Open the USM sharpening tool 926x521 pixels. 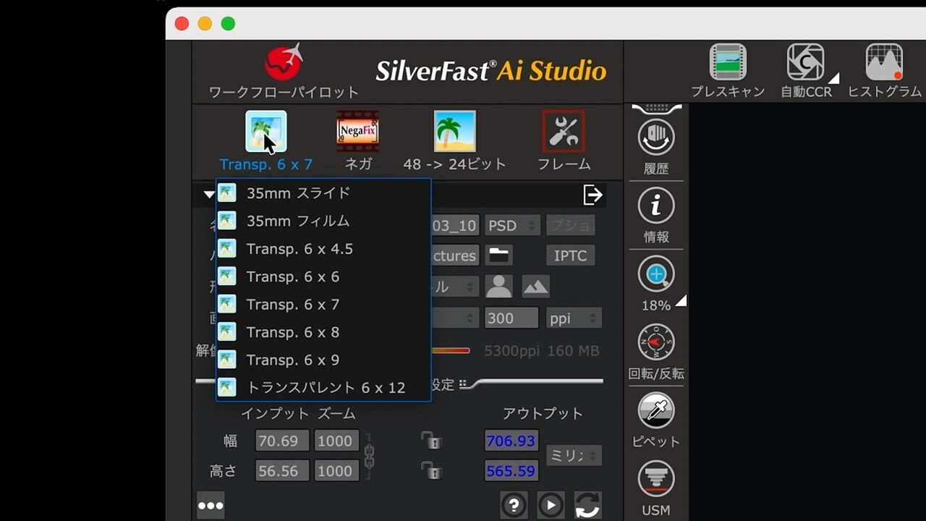(x=656, y=479)
